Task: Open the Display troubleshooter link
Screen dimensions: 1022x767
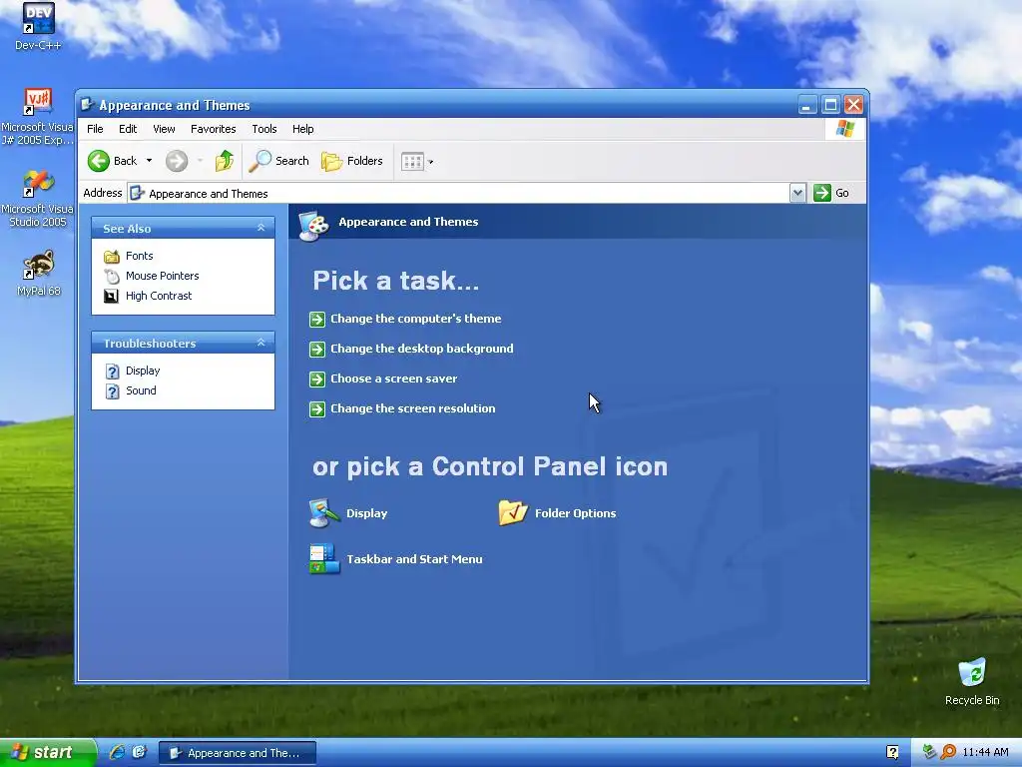Action: point(143,371)
